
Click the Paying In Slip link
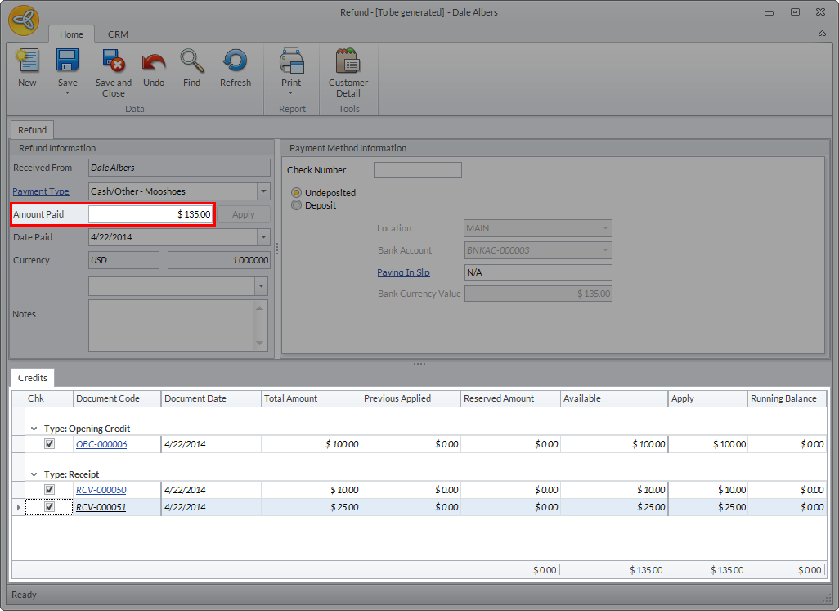click(x=403, y=272)
